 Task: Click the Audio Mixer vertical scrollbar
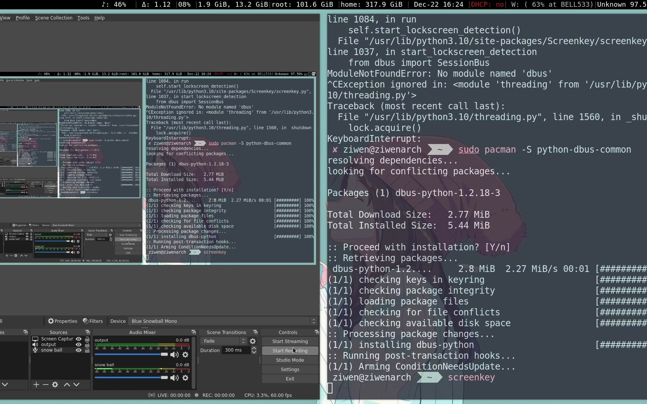(194, 362)
